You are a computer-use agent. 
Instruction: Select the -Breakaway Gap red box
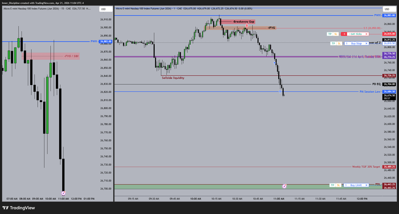[238, 21]
